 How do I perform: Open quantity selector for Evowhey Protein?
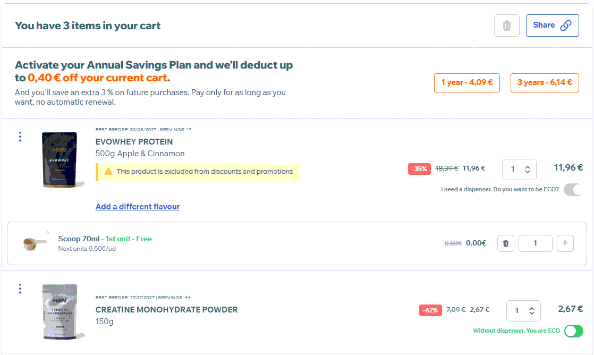[519, 170]
